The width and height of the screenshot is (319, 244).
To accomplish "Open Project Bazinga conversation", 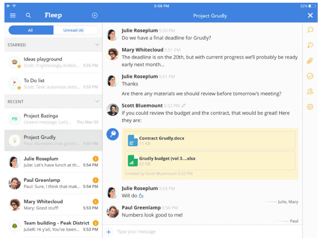I will [x=53, y=119].
